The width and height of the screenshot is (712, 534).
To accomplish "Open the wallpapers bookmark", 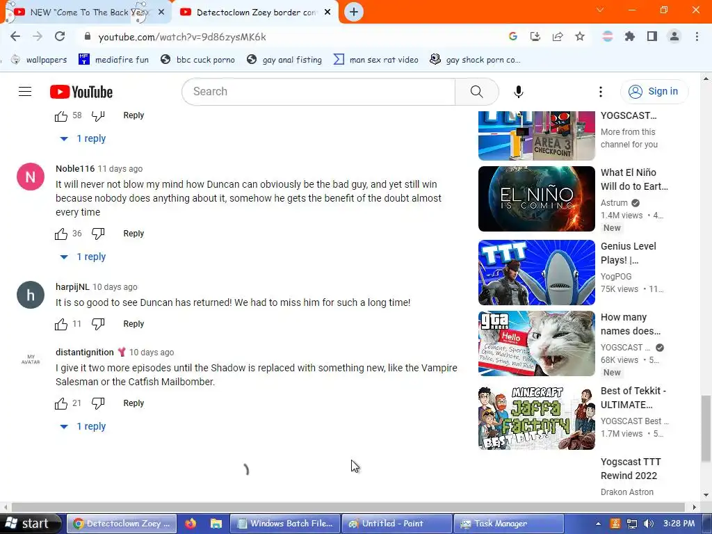I will (x=39, y=60).
